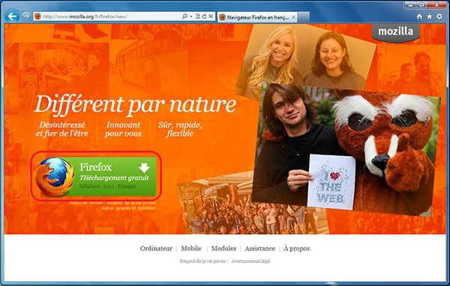Click the I love the web mascot photo
450x286 pixels.
346,149
